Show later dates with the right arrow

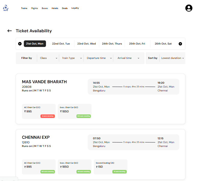pos(180,44)
